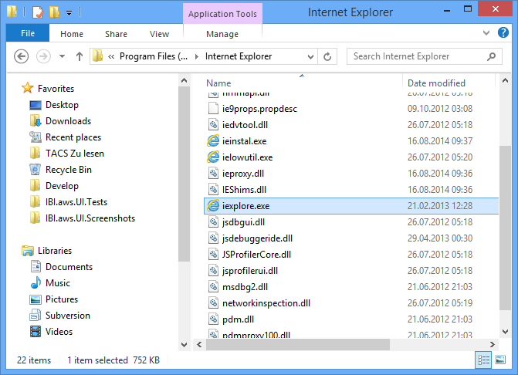Open the recent locations dropdown arrow
518x375 pixels.
point(61,56)
